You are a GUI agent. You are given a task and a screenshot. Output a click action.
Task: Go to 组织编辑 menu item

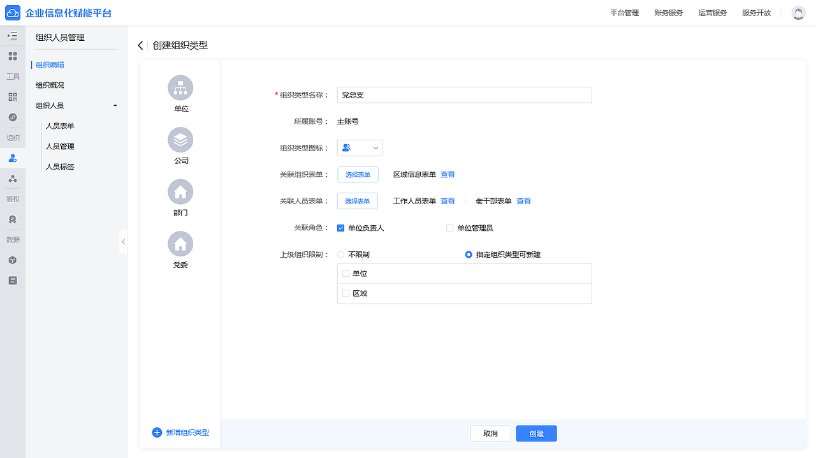coord(50,64)
